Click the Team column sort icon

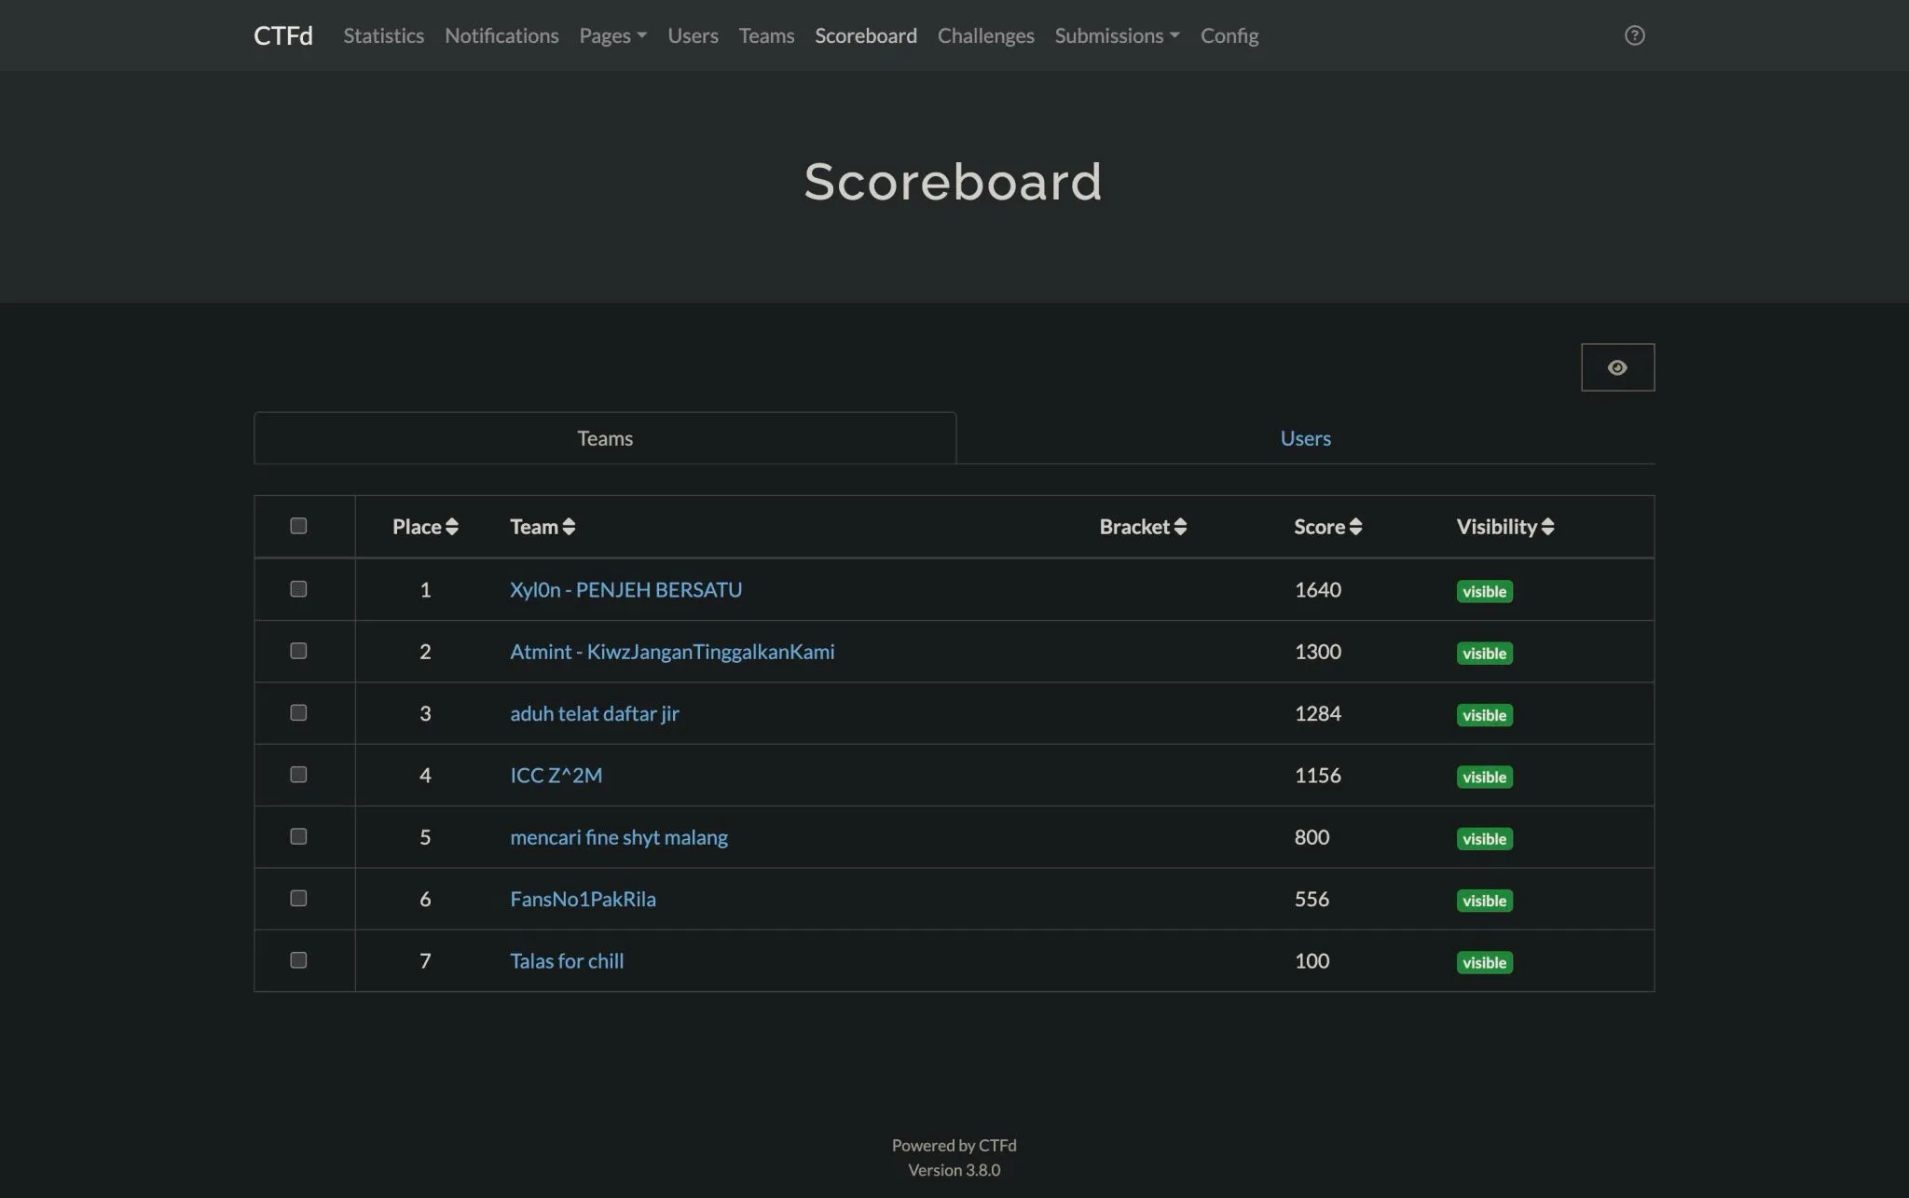[x=570, y=526]
